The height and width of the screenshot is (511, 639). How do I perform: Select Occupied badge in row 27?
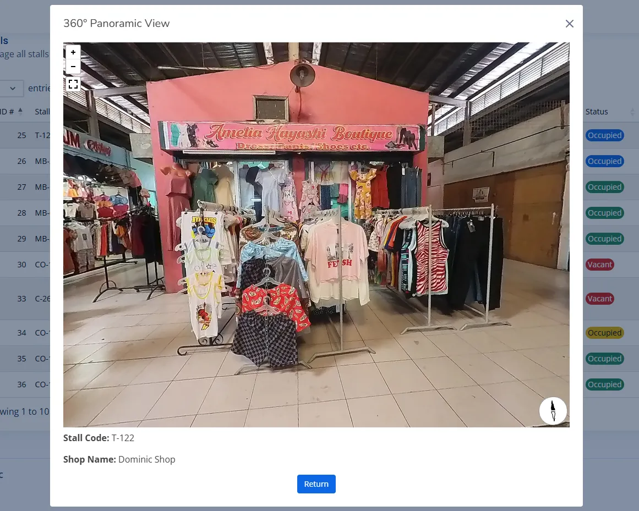(604, 187)
